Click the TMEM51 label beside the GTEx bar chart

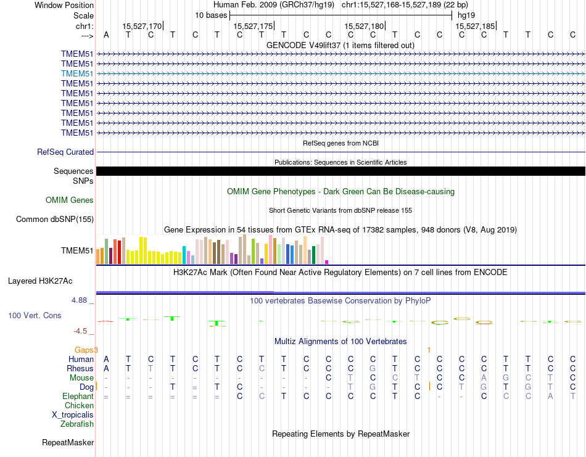[x=77, y=251]
